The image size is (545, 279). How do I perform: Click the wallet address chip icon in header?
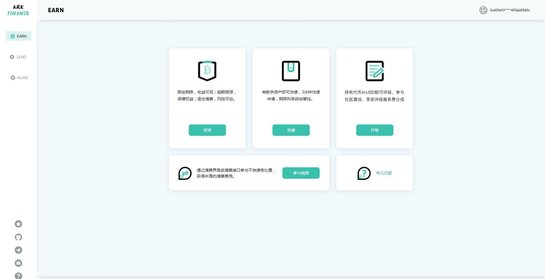click(x=483, y=10)
